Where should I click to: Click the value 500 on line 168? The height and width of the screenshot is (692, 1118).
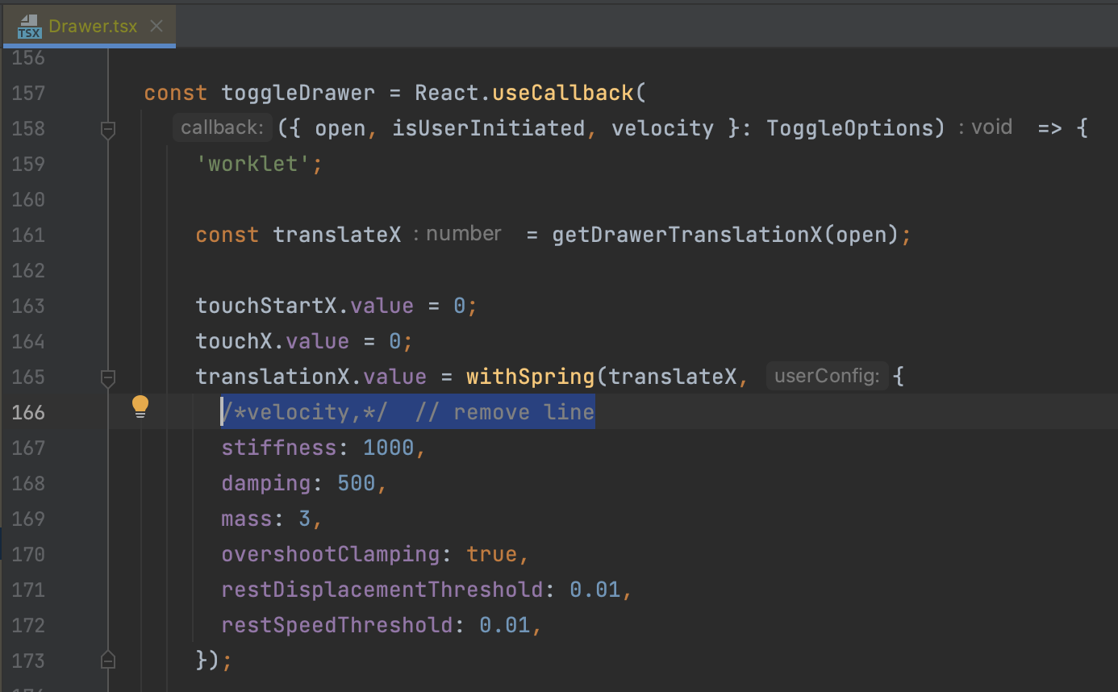(x=357, y=483)
